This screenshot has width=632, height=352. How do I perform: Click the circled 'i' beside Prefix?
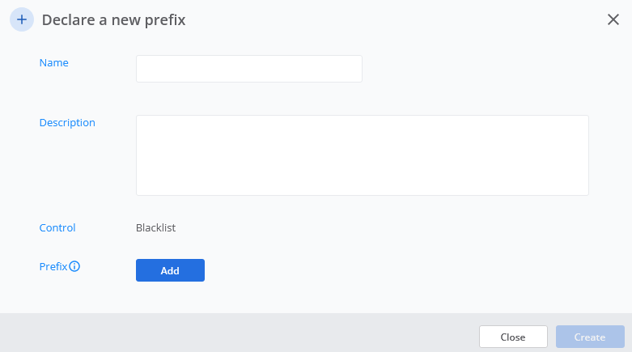click(74, 266)
